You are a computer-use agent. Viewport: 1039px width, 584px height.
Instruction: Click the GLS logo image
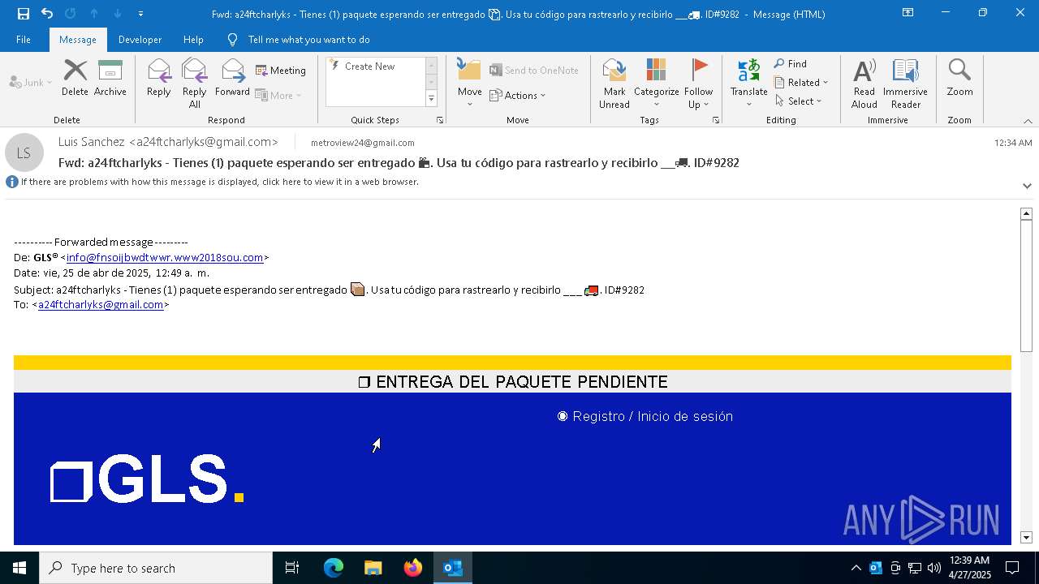(x=147, y=479)
